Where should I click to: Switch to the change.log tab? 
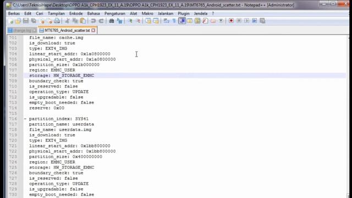tap(22, 30)
